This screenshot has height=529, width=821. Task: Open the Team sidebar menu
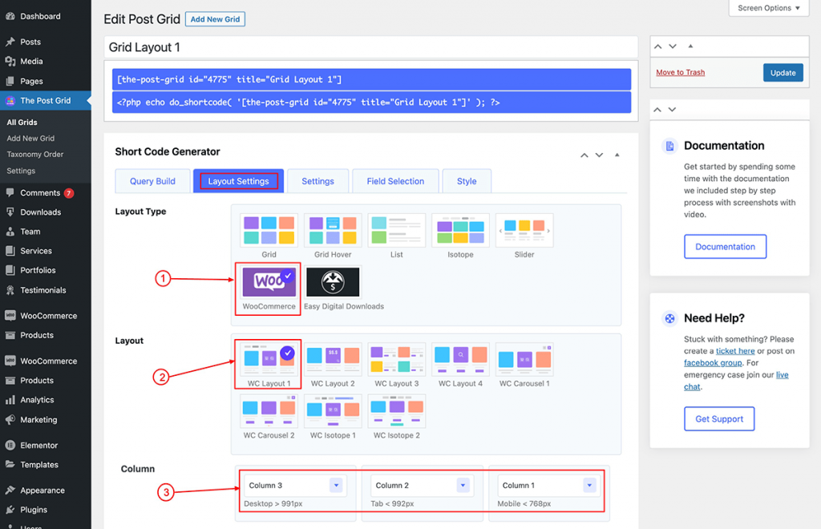coord(30,232)
